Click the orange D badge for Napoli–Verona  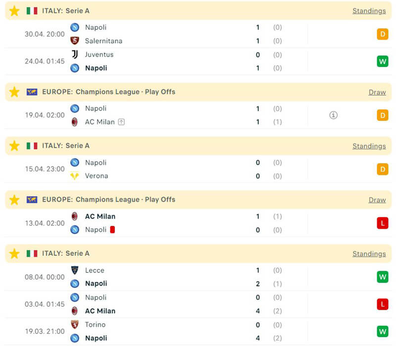tap(382, 169)
